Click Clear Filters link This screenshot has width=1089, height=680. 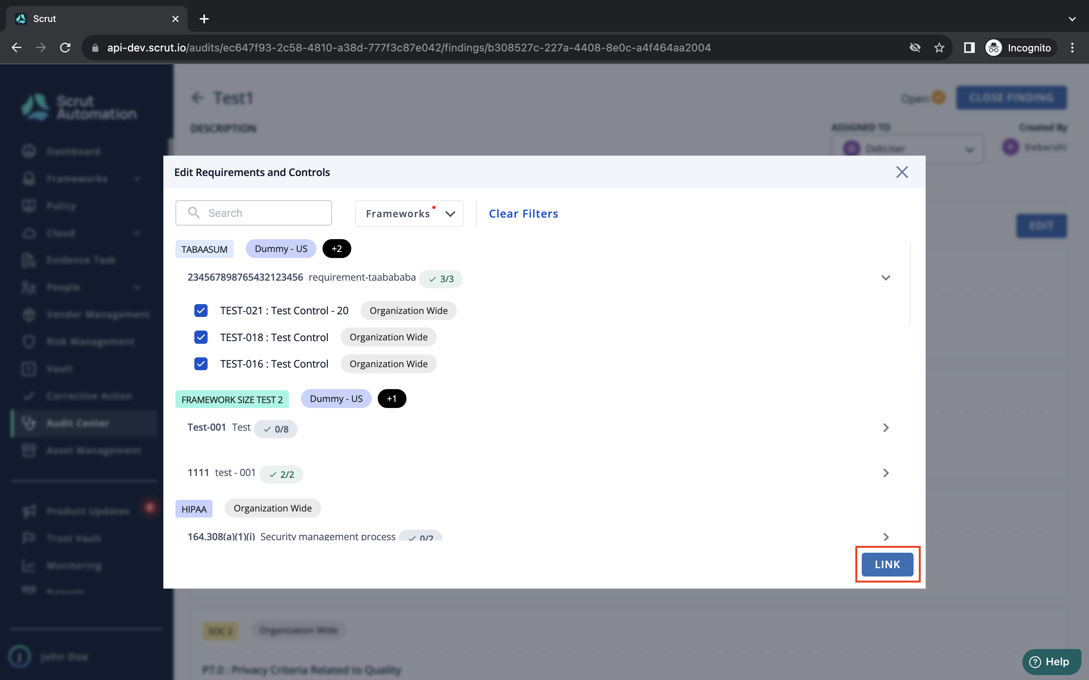click(523, 213)
